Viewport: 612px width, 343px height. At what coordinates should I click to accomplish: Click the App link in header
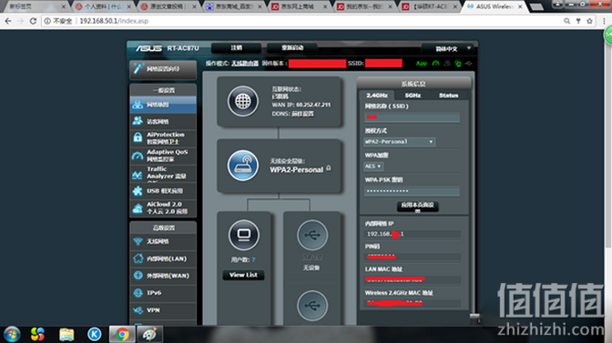[422, 63]
